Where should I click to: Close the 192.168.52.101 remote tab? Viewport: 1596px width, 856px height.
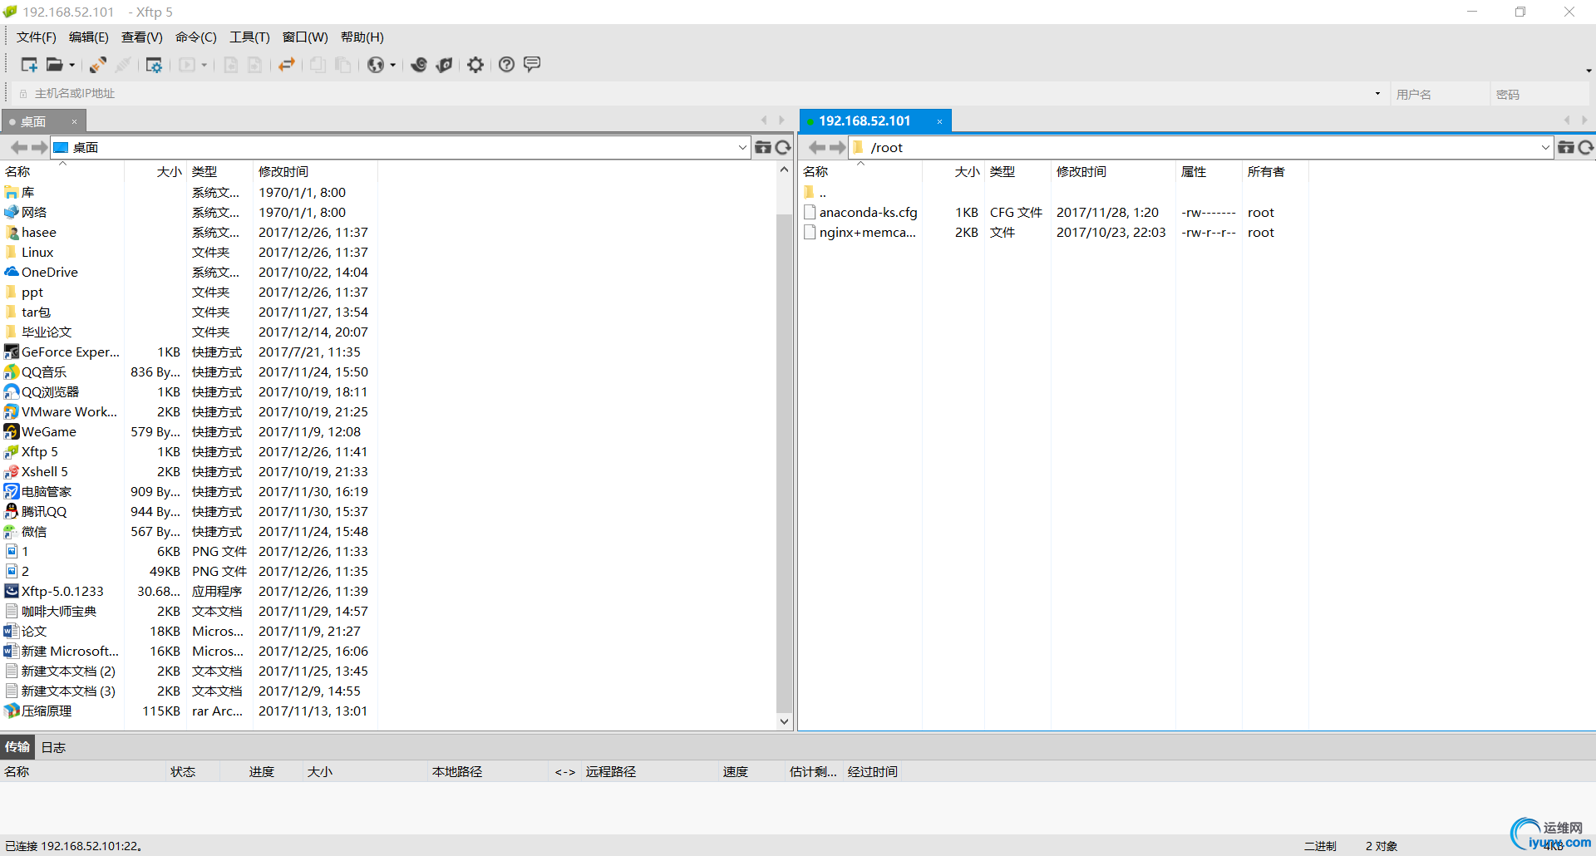[x=939, y=121]
